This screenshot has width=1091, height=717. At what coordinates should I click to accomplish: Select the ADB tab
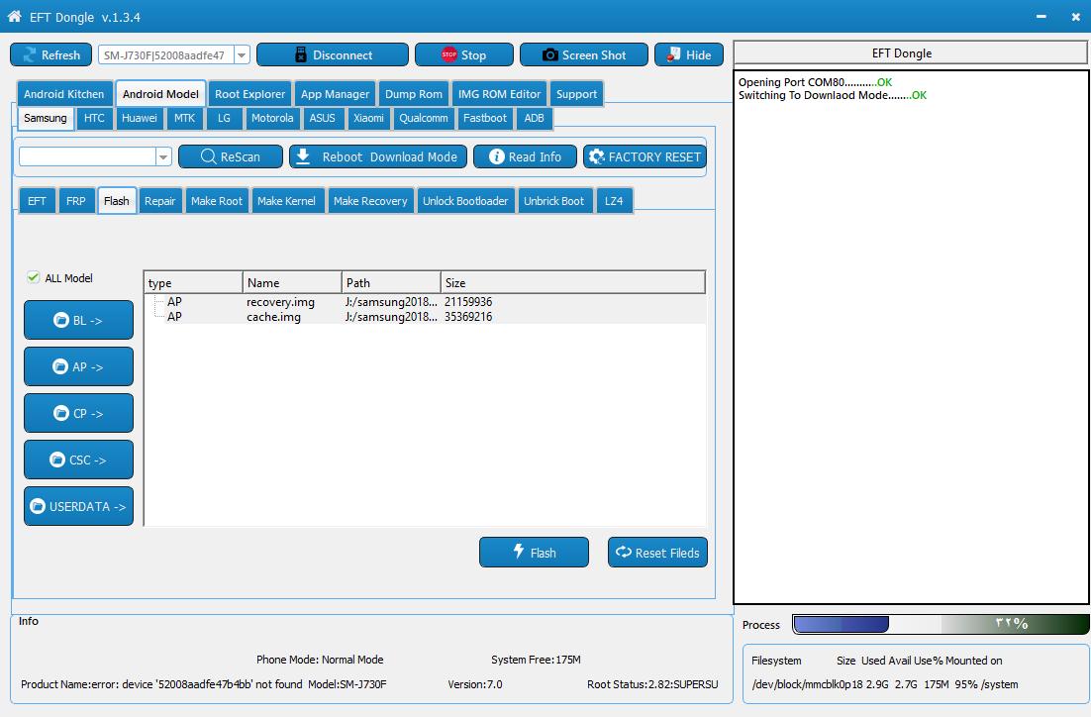tap(535, 118)
